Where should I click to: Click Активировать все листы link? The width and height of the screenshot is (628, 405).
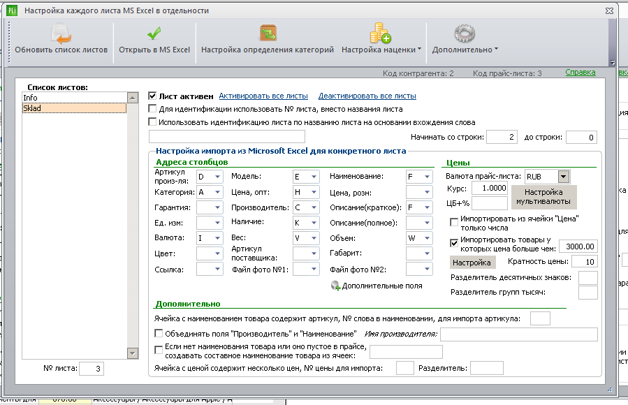tap(263, 96)
